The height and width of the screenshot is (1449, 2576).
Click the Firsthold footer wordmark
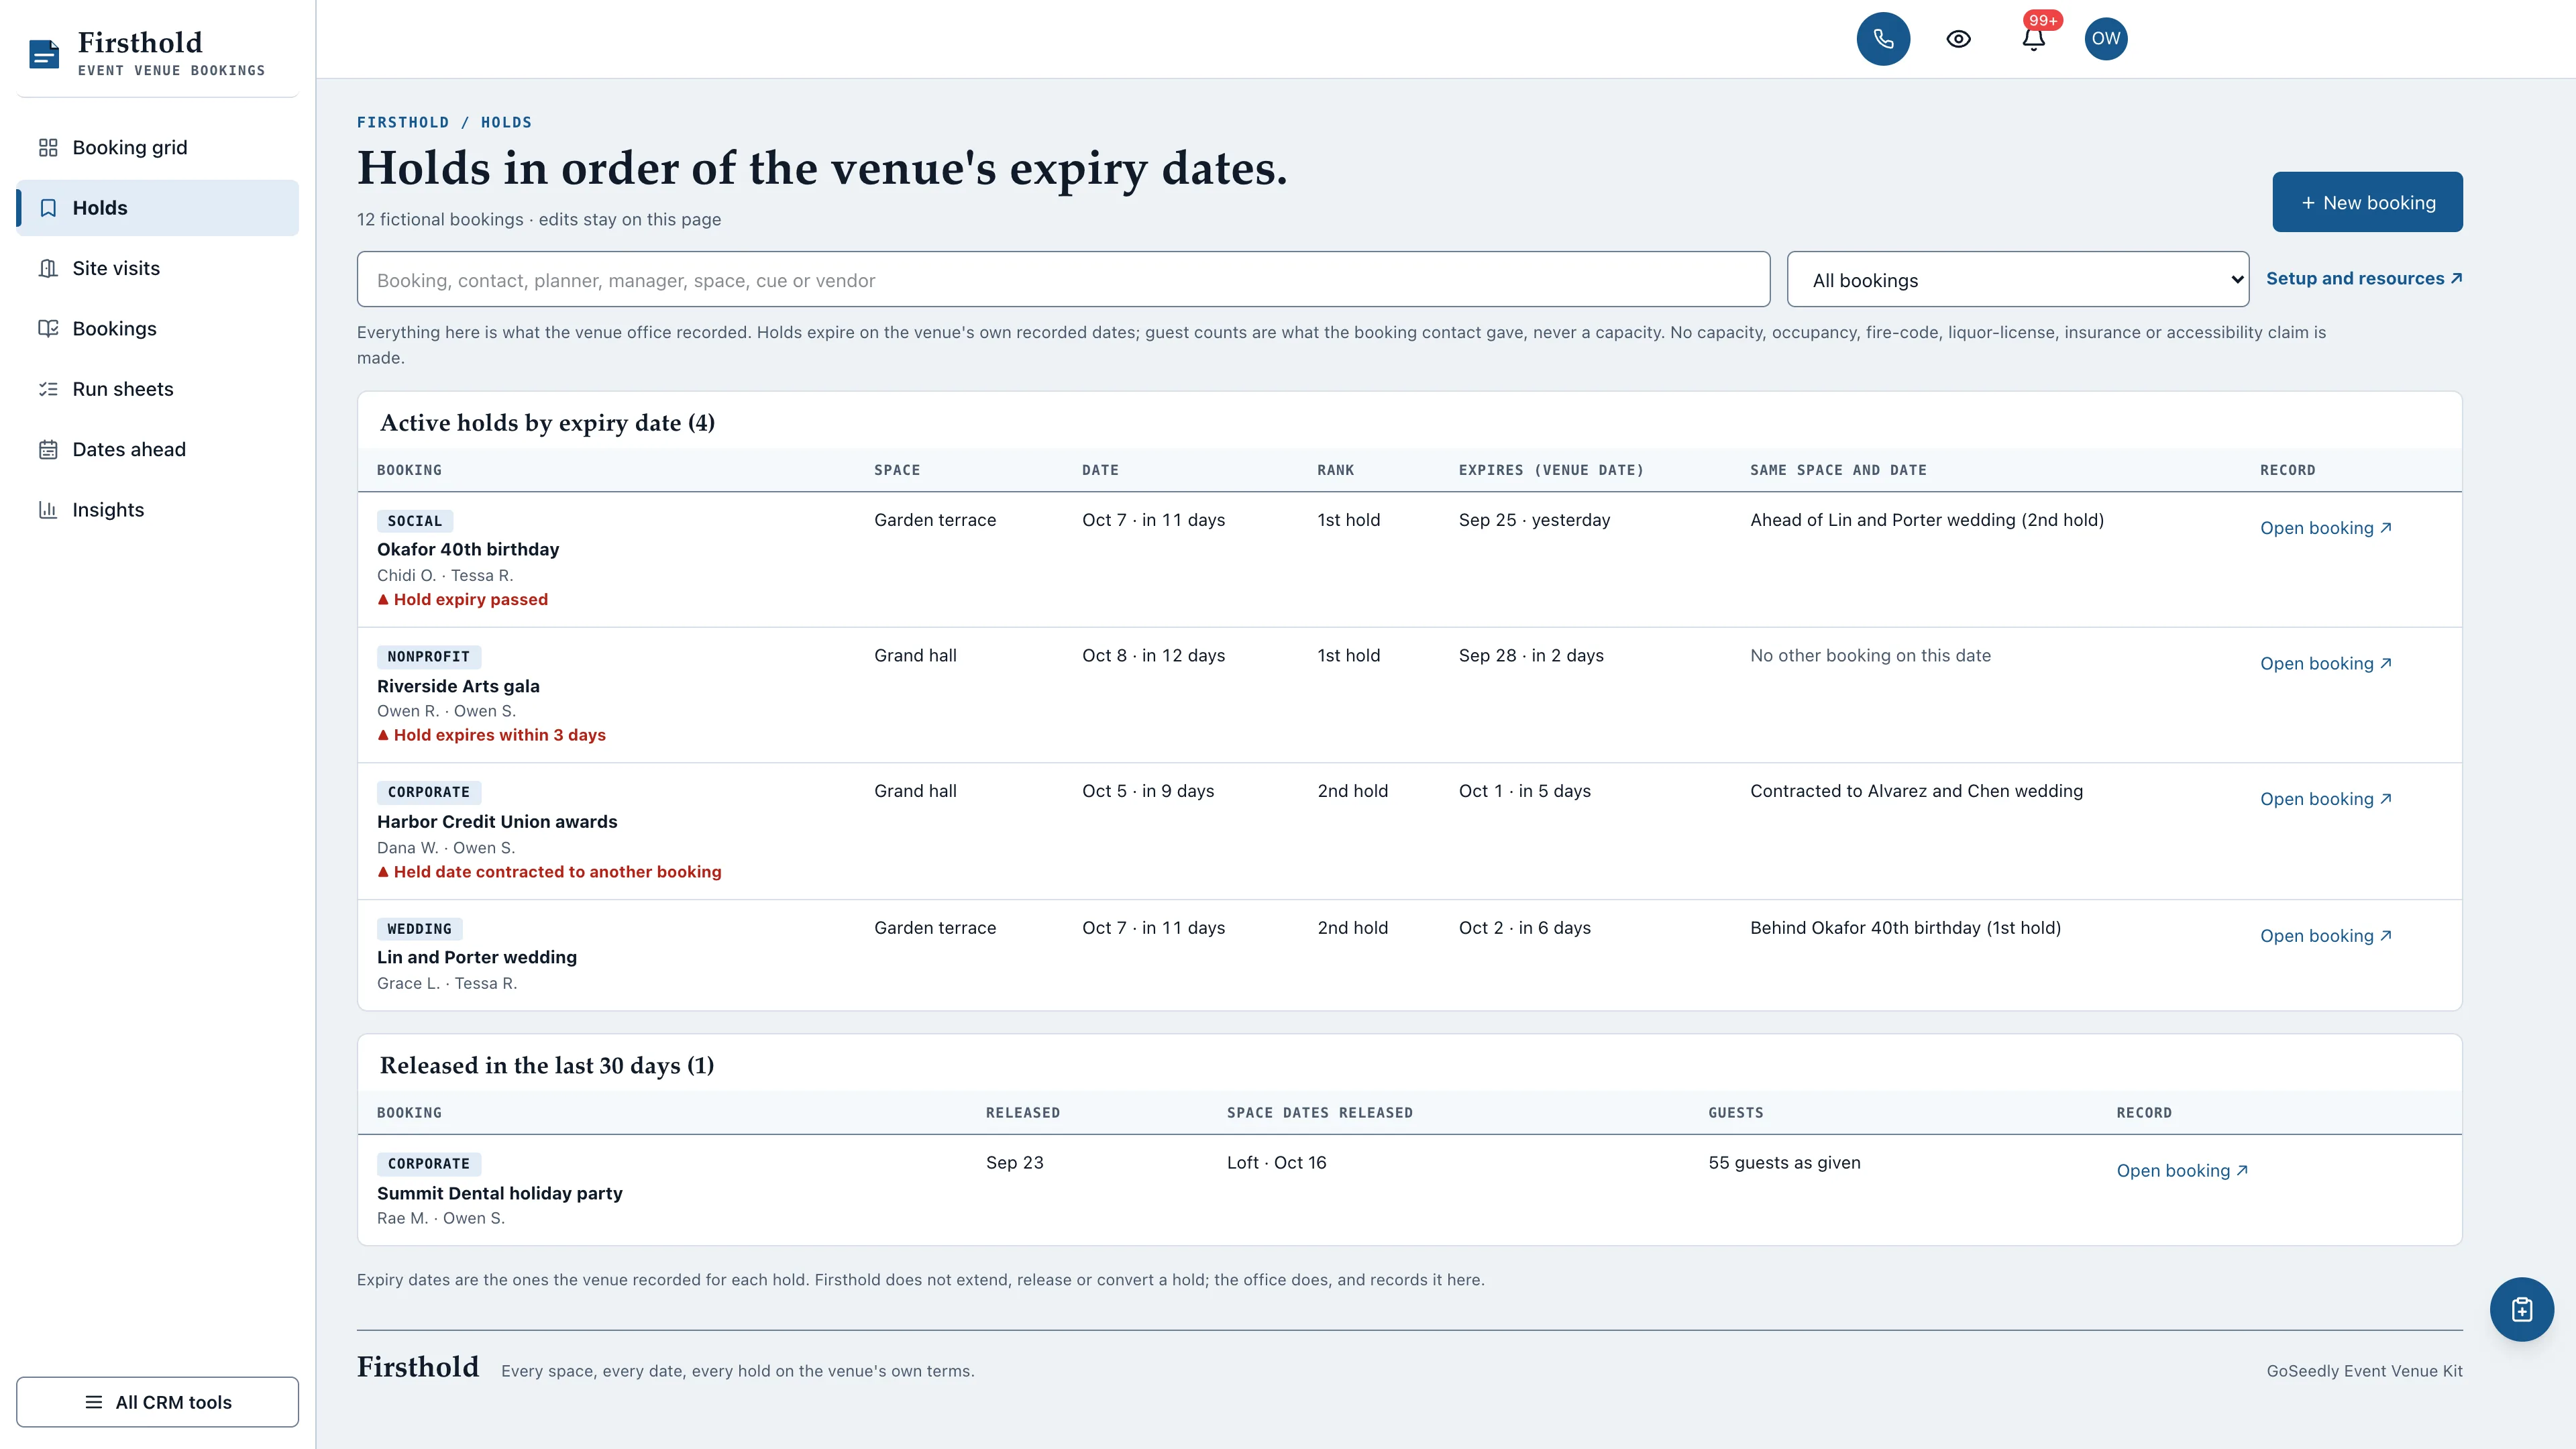click(x=418, y=1368)
